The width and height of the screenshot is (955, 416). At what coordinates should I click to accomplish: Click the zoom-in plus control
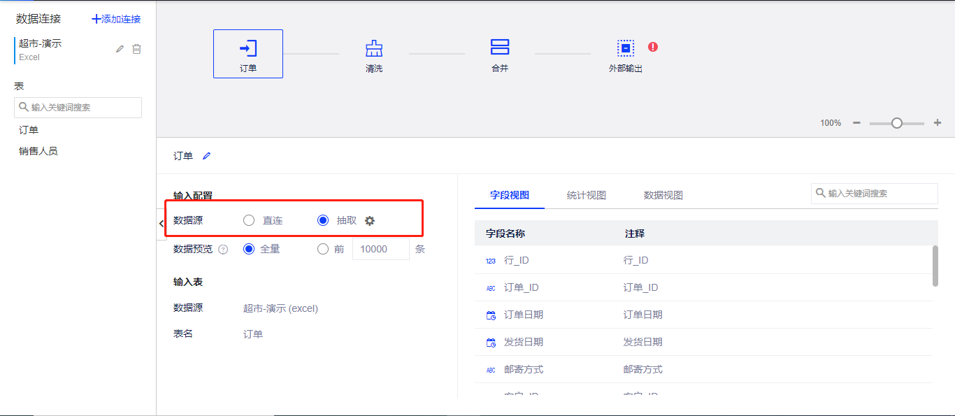tap(937, 122)
